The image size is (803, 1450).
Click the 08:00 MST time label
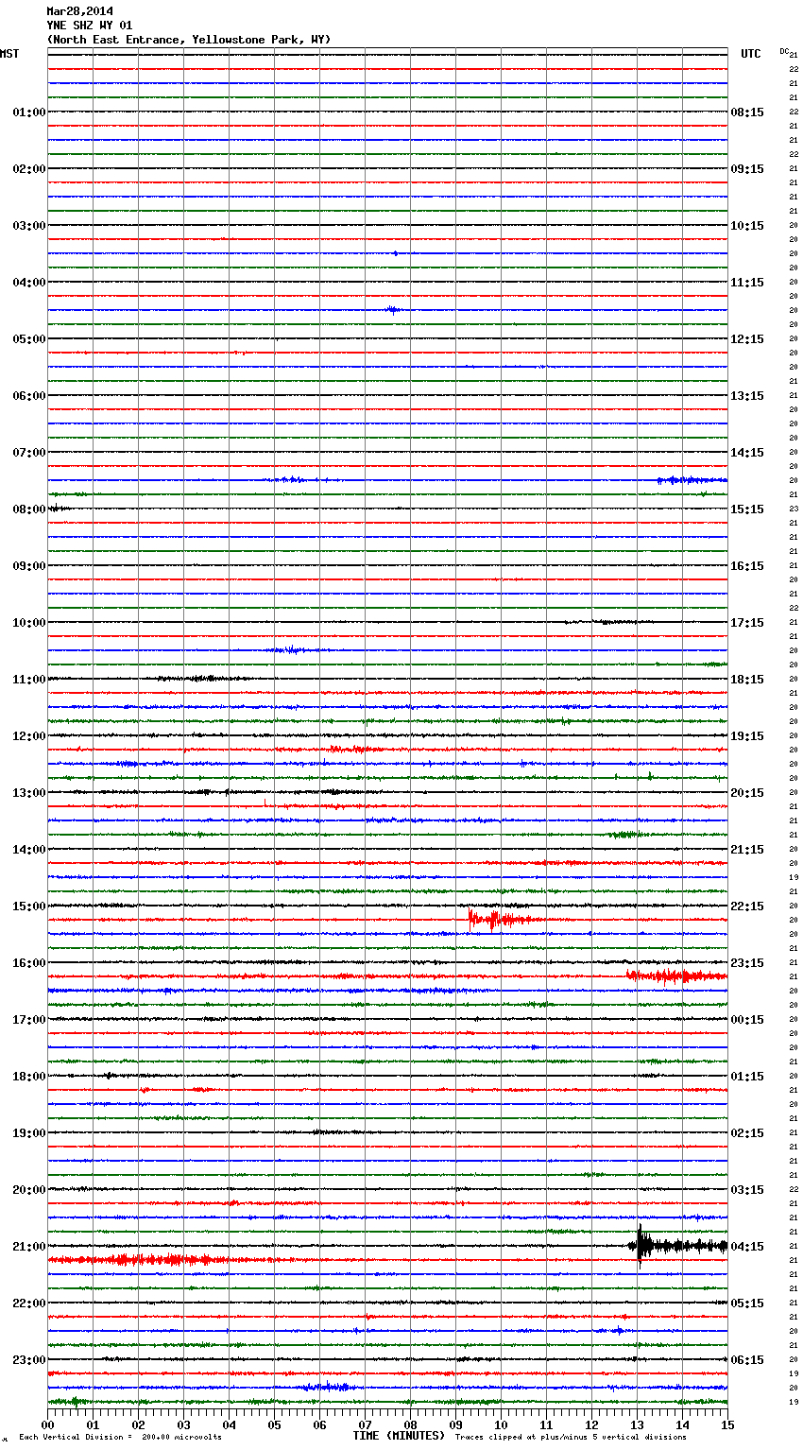click(x=29, y=509)
